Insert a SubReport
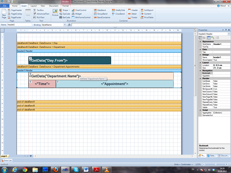Viewport: 231px width, 173px height. click(x=147, y=10)
